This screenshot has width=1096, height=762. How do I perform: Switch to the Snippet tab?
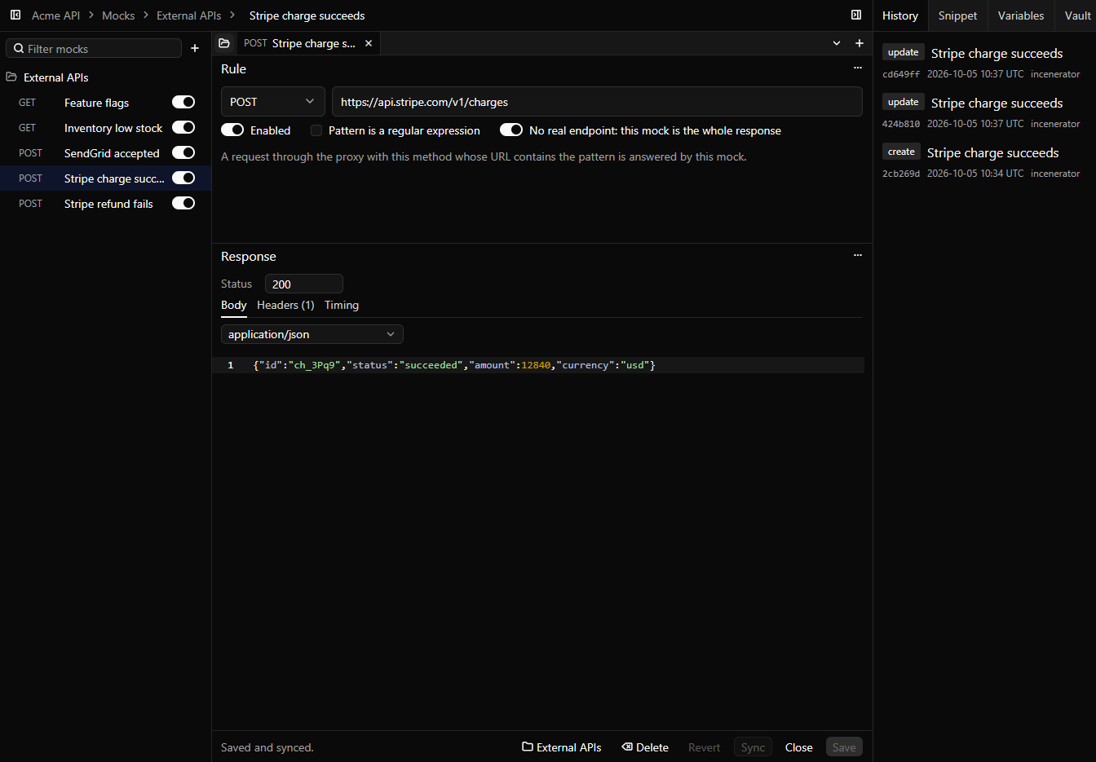coord(957,15)
